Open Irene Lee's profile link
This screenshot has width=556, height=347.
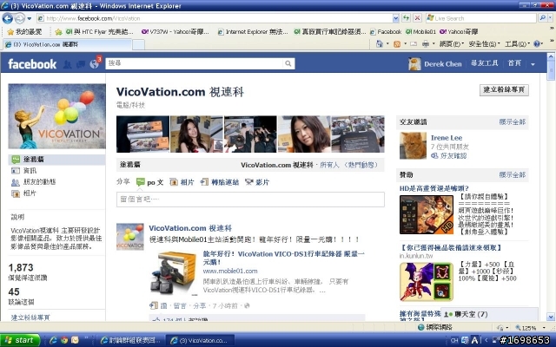pyautogui.click(x=447, y=138)
